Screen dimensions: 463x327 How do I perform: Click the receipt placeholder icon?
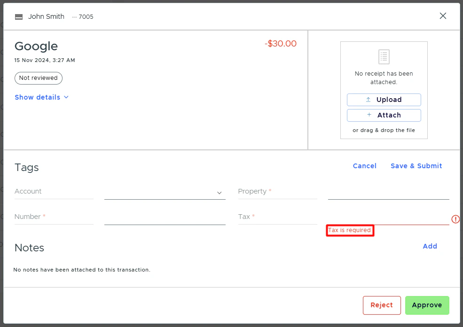(x=384, y=56)
